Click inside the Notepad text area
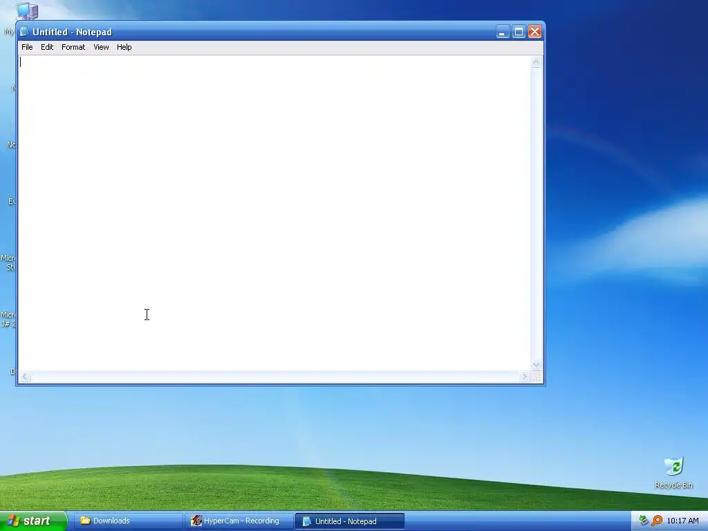This screenshot has width=708, height=531. coord(274,213)
